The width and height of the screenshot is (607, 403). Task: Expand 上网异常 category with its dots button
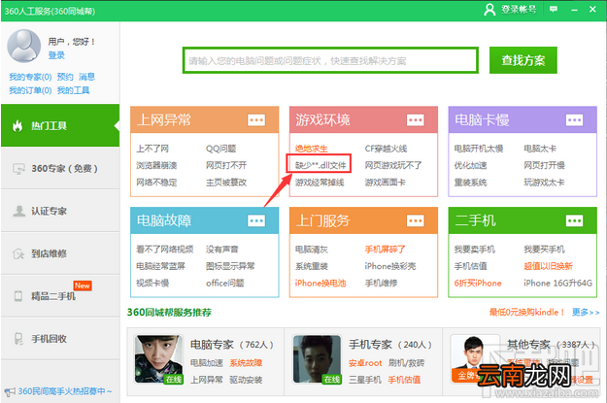(x=256, y=120)
